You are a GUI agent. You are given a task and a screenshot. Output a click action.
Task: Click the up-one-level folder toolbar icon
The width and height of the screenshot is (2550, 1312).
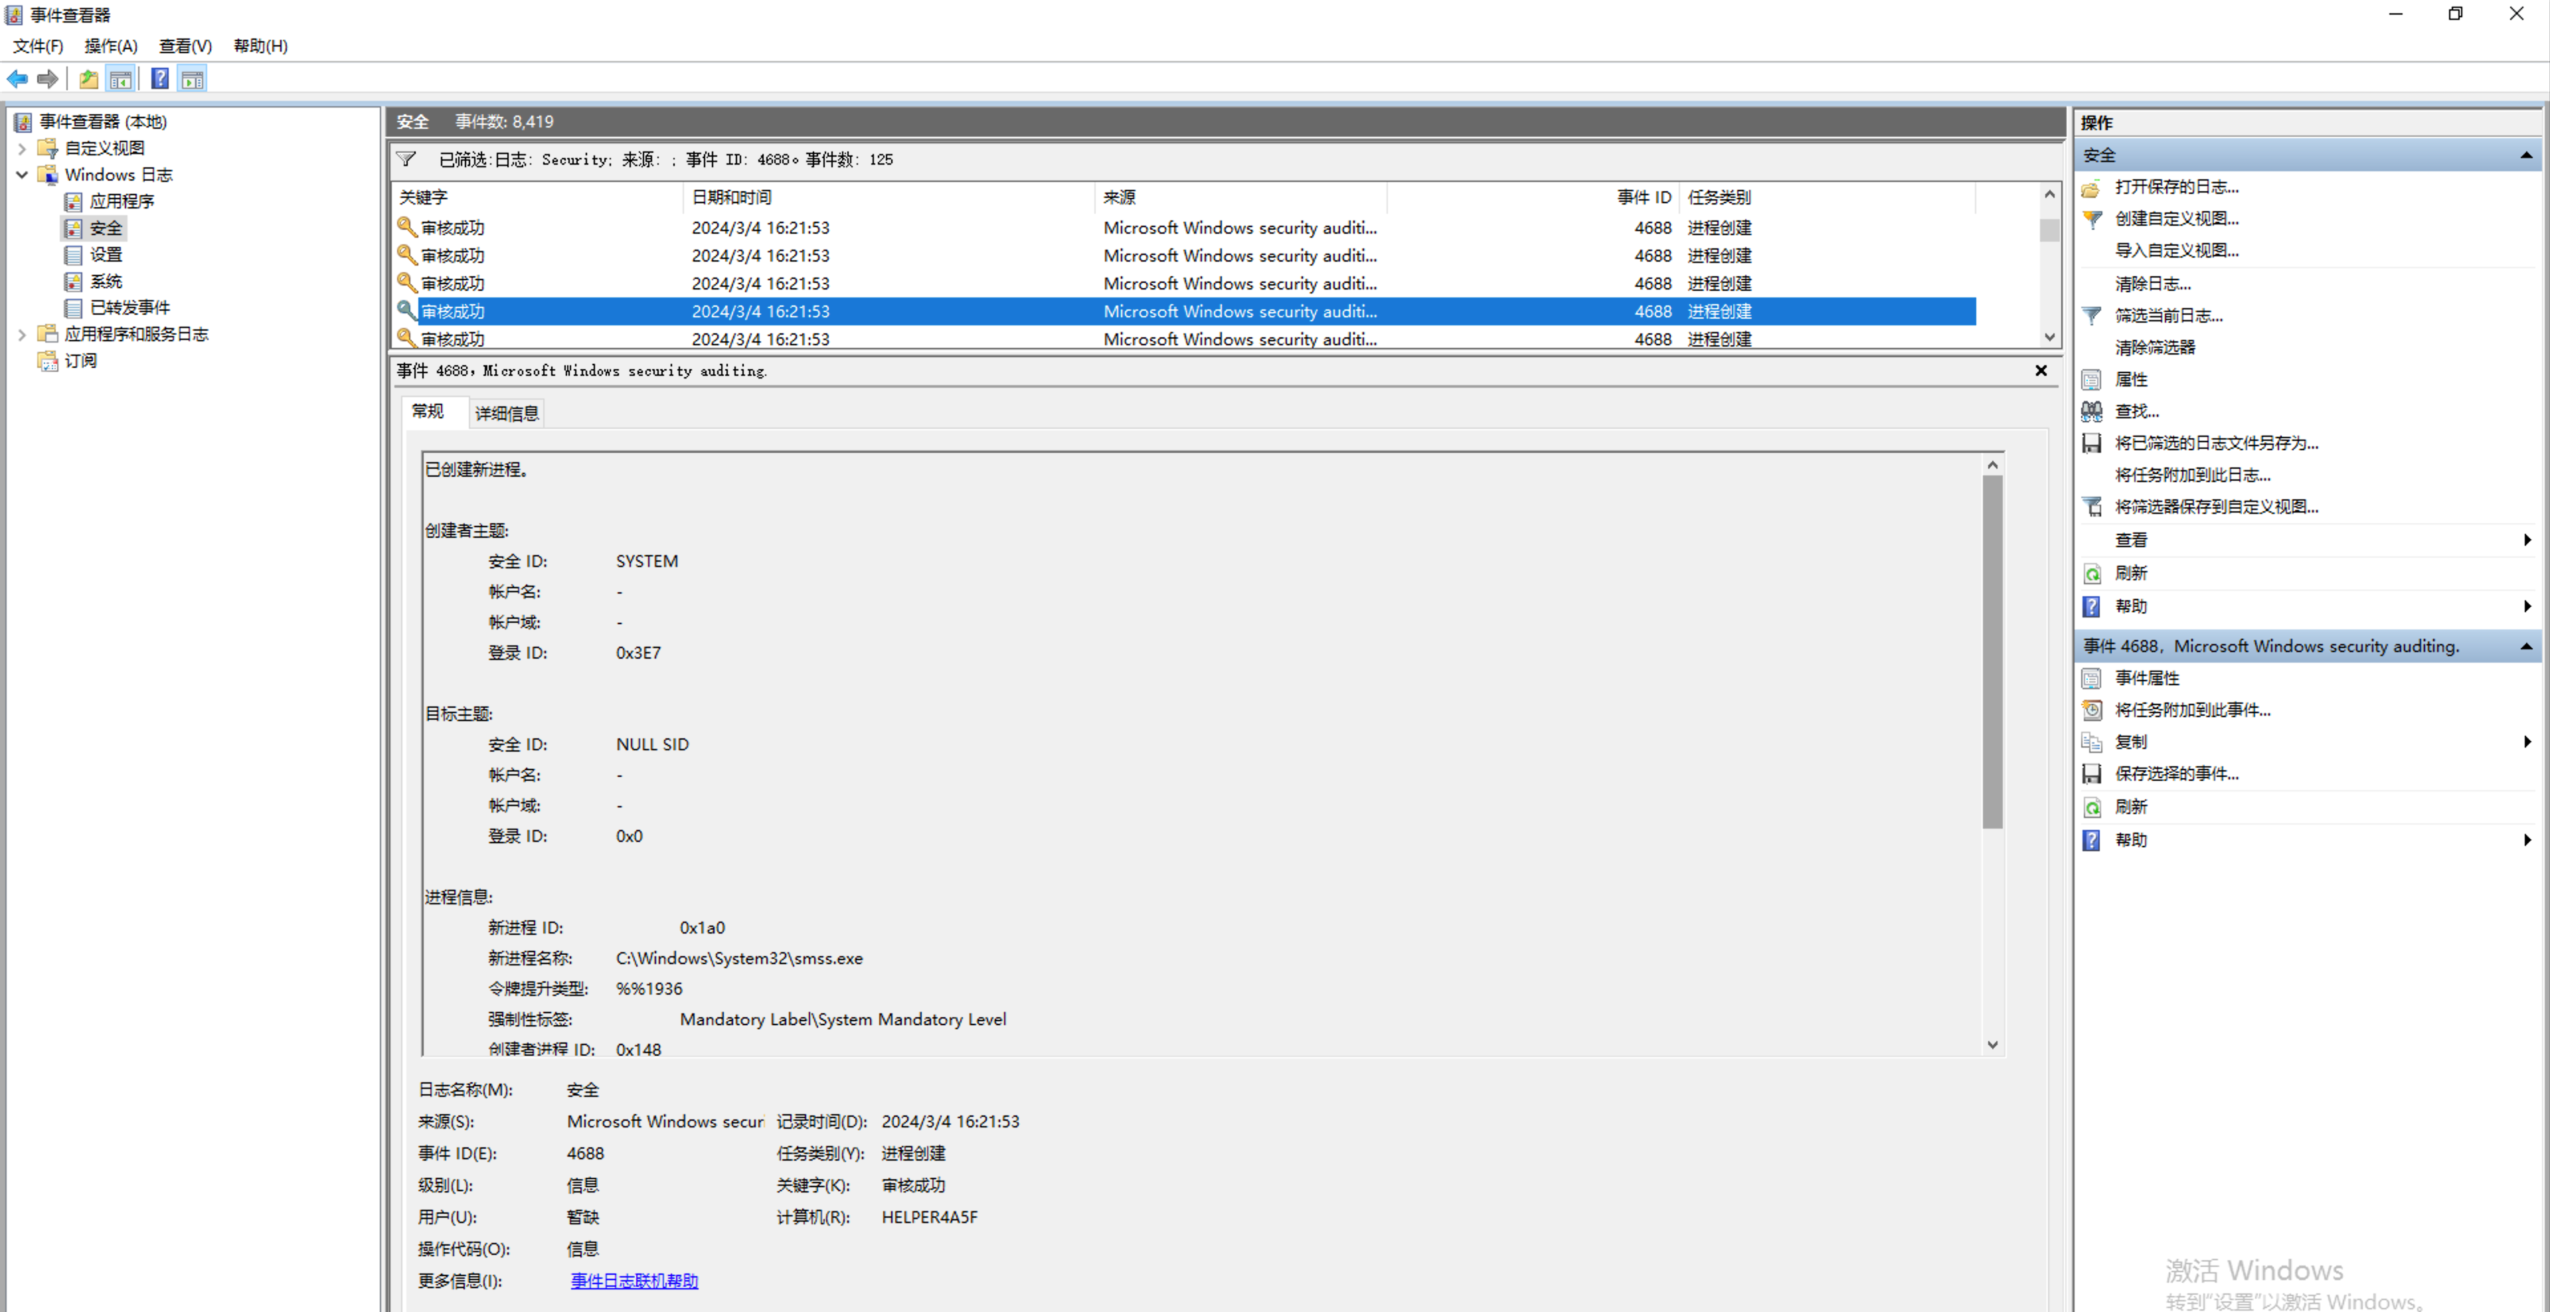tap(89, 79)
